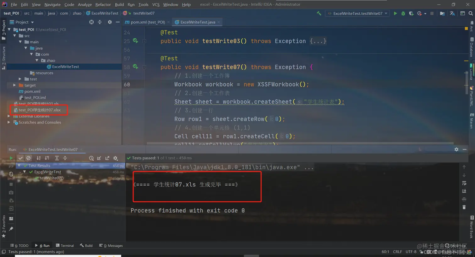The height and width of the screenshot is (257, 475).
Task: Collapse all test results icon
Action: pyautogui.click(x=65, y=158)
